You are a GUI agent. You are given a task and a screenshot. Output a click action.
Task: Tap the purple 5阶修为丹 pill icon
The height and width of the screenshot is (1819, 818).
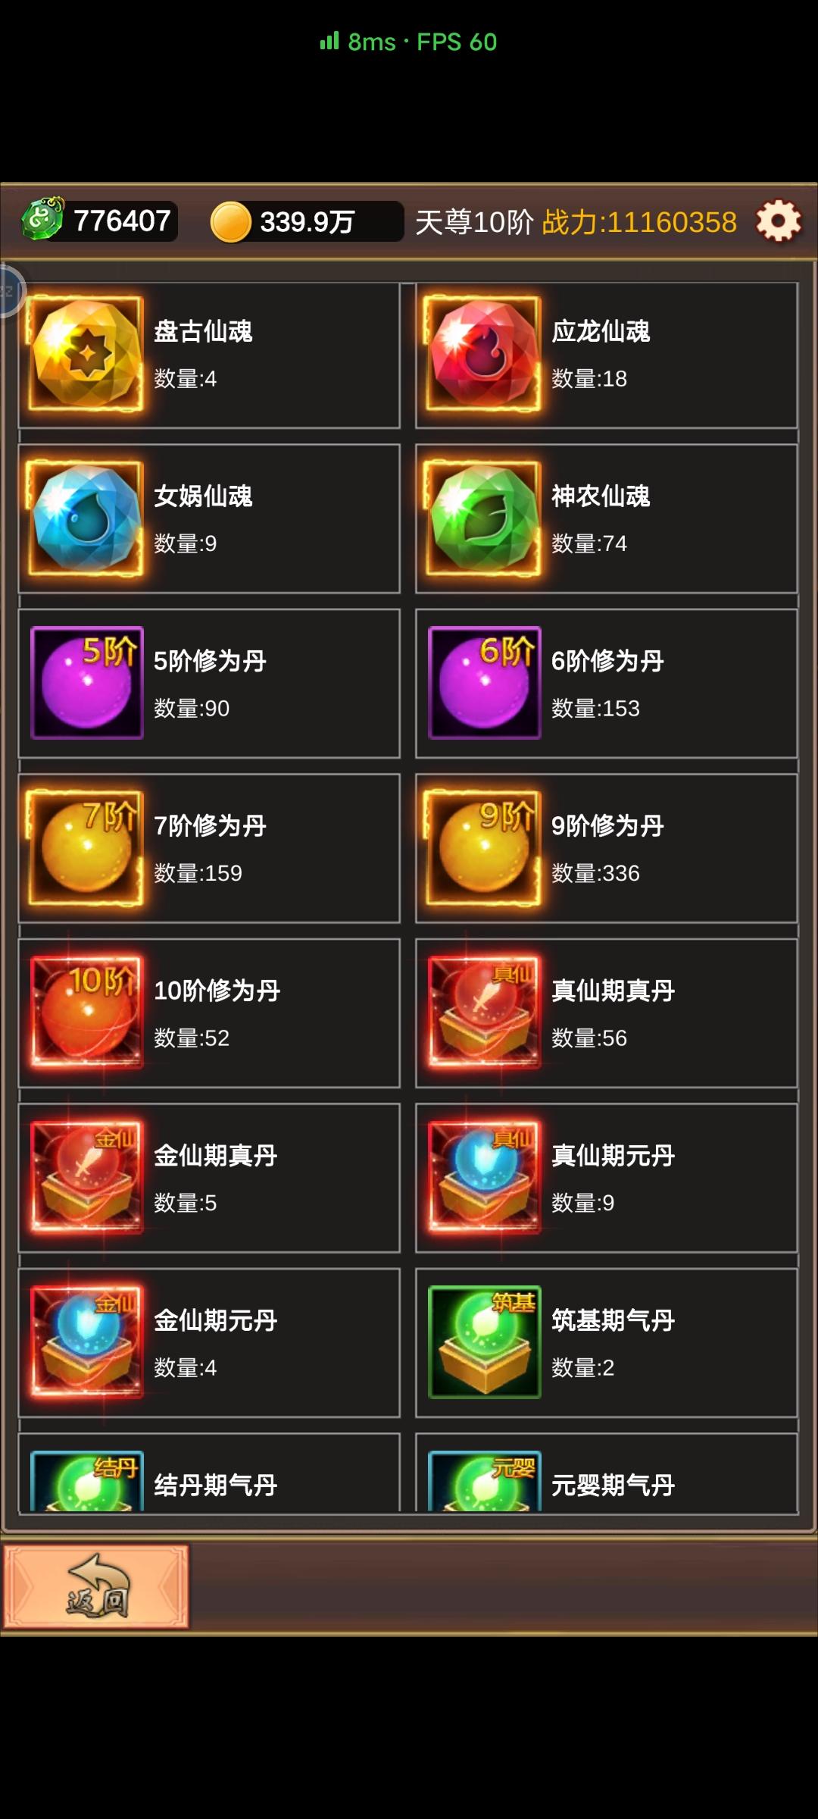87,683
